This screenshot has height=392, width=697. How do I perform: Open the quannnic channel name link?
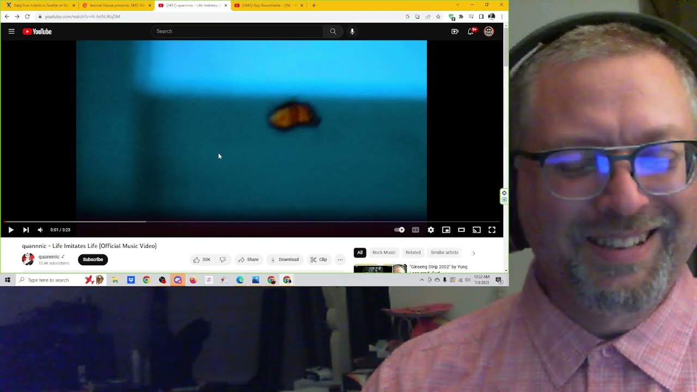click(x=49, y=256)
